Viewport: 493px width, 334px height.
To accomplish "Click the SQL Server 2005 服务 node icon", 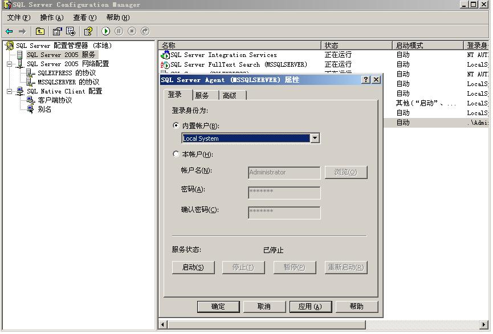I will [20, 55].
